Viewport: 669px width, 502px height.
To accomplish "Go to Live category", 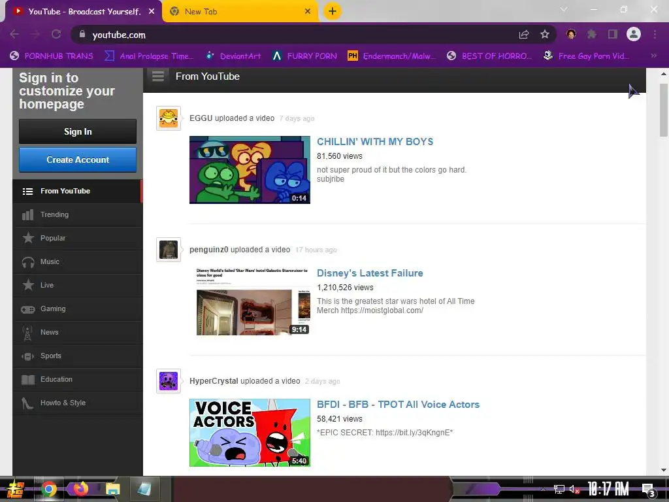I will pos(77,285).
